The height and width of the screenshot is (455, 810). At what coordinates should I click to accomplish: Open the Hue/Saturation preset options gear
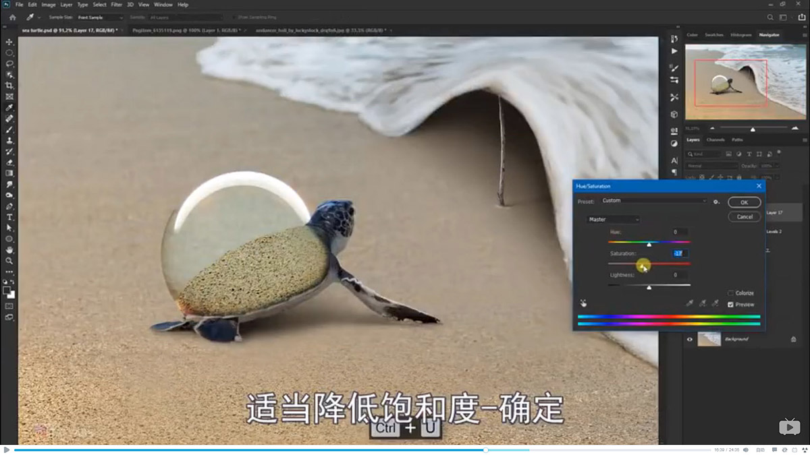(x=716, y=202)
